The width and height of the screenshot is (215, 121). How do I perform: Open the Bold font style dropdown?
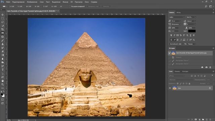point(191,17)
